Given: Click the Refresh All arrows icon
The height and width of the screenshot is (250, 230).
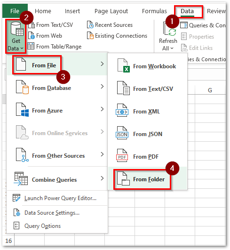Looking at the screenshot, I should coord(172,32).
